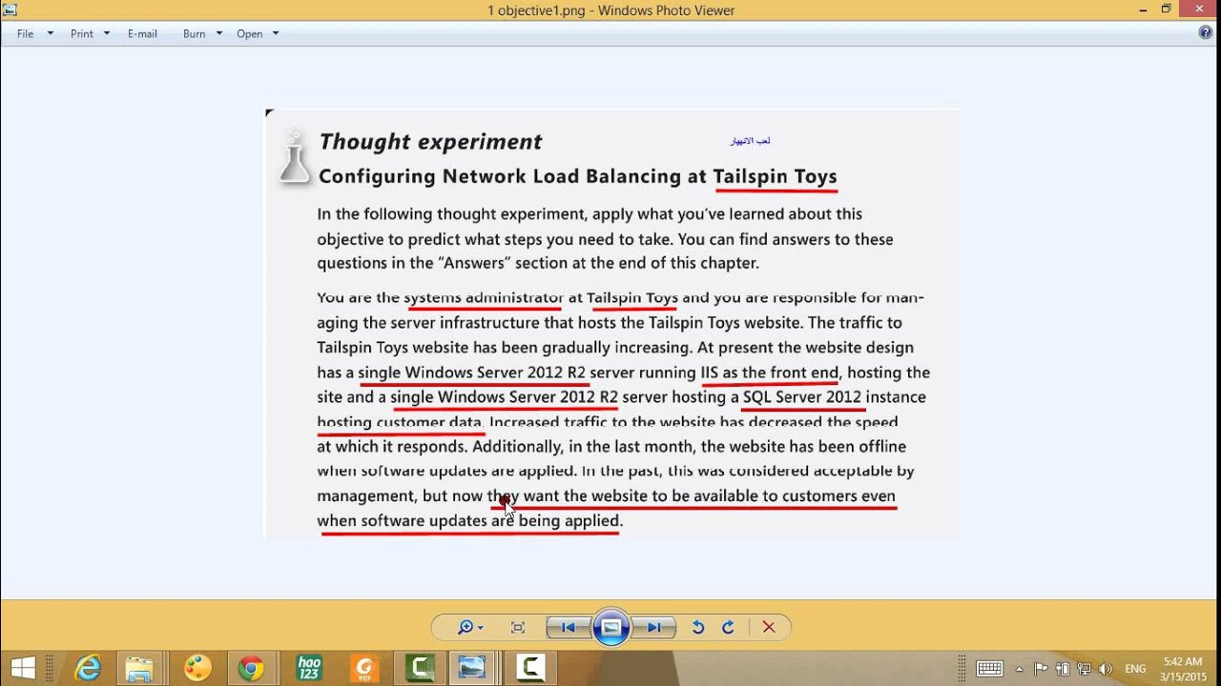This screenshot has width=1221, height=686.
Task: Open File Explorer from the taskbar
Action: click(139, 668)
